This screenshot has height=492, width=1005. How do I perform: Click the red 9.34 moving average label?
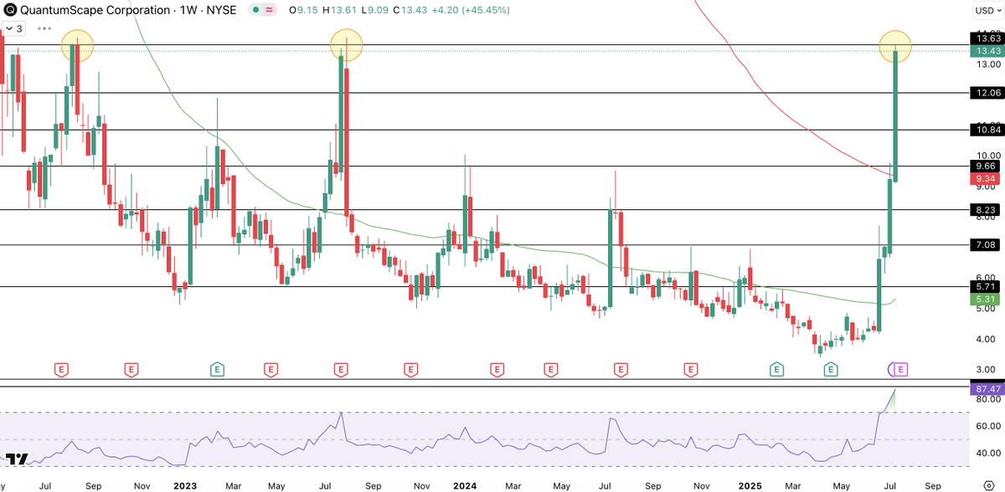[983, 179]
